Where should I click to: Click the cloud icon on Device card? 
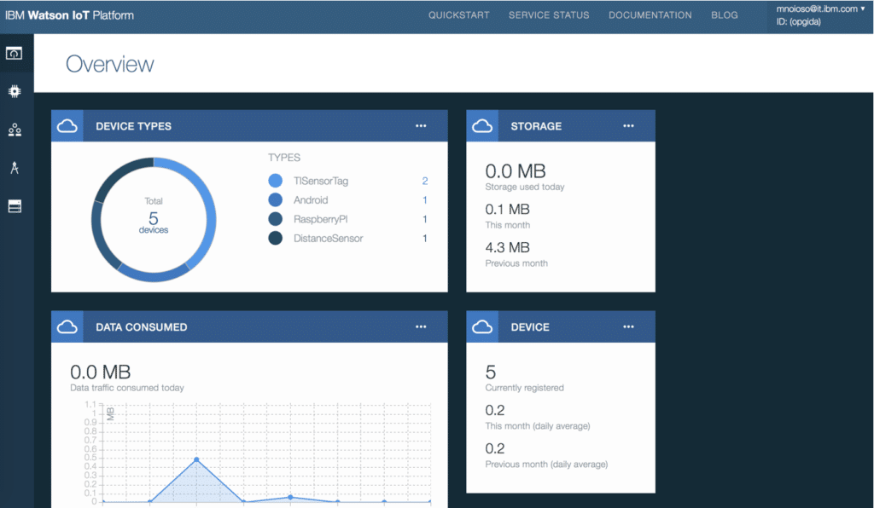pos(482,326)
